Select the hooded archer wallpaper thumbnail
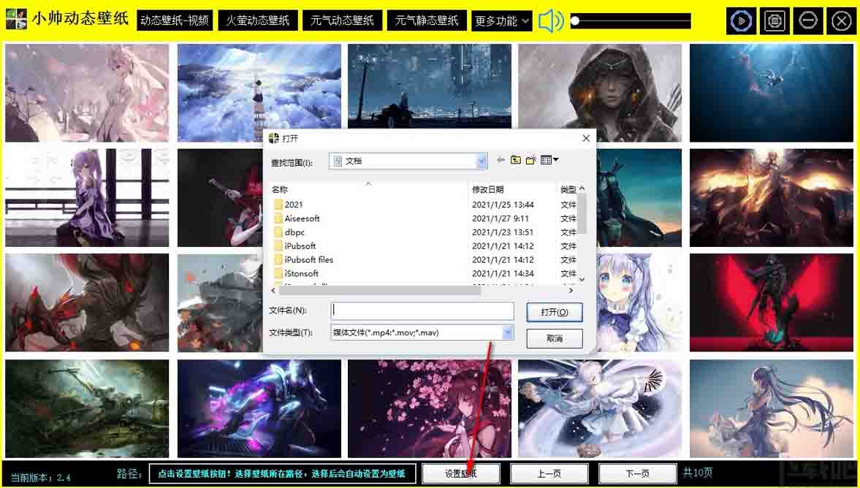 (x=600, y=93)
